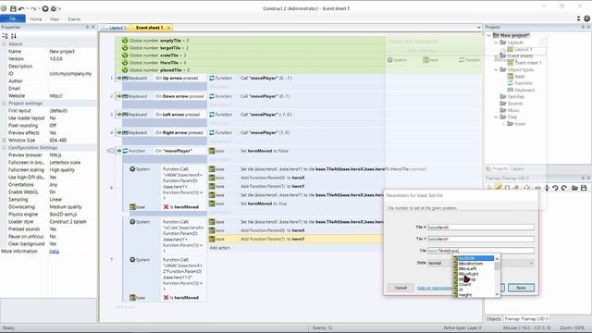Click the emptyTile global variable icon
592x333 pixels.
[x=125, y=41]
